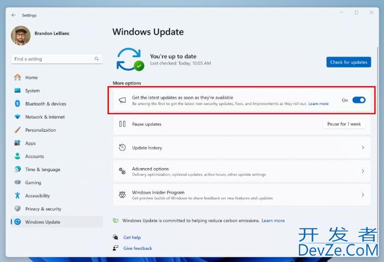This screenshot has height=262, width=384.
Task: Click the Privacy & security shield icon
Action: 18,209
